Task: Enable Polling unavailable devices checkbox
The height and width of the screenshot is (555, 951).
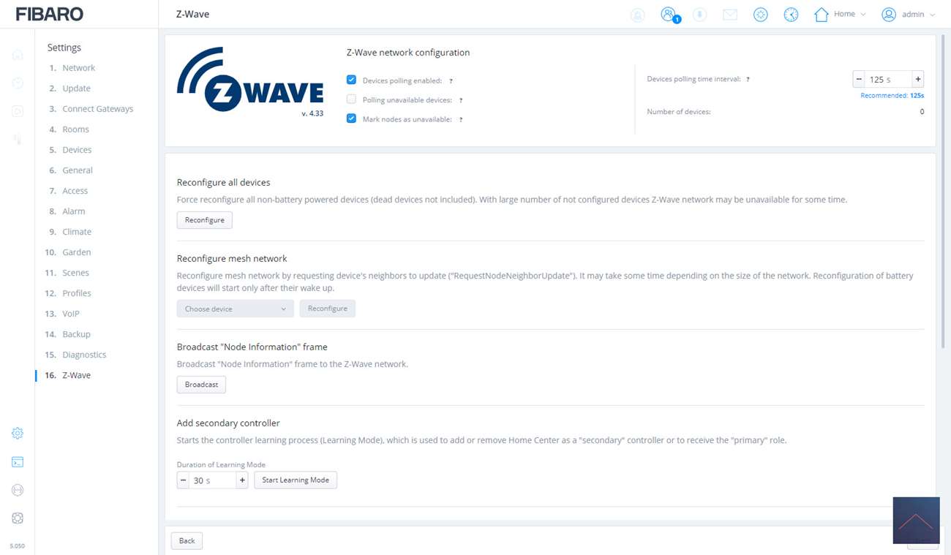Action: click(351, 99)
